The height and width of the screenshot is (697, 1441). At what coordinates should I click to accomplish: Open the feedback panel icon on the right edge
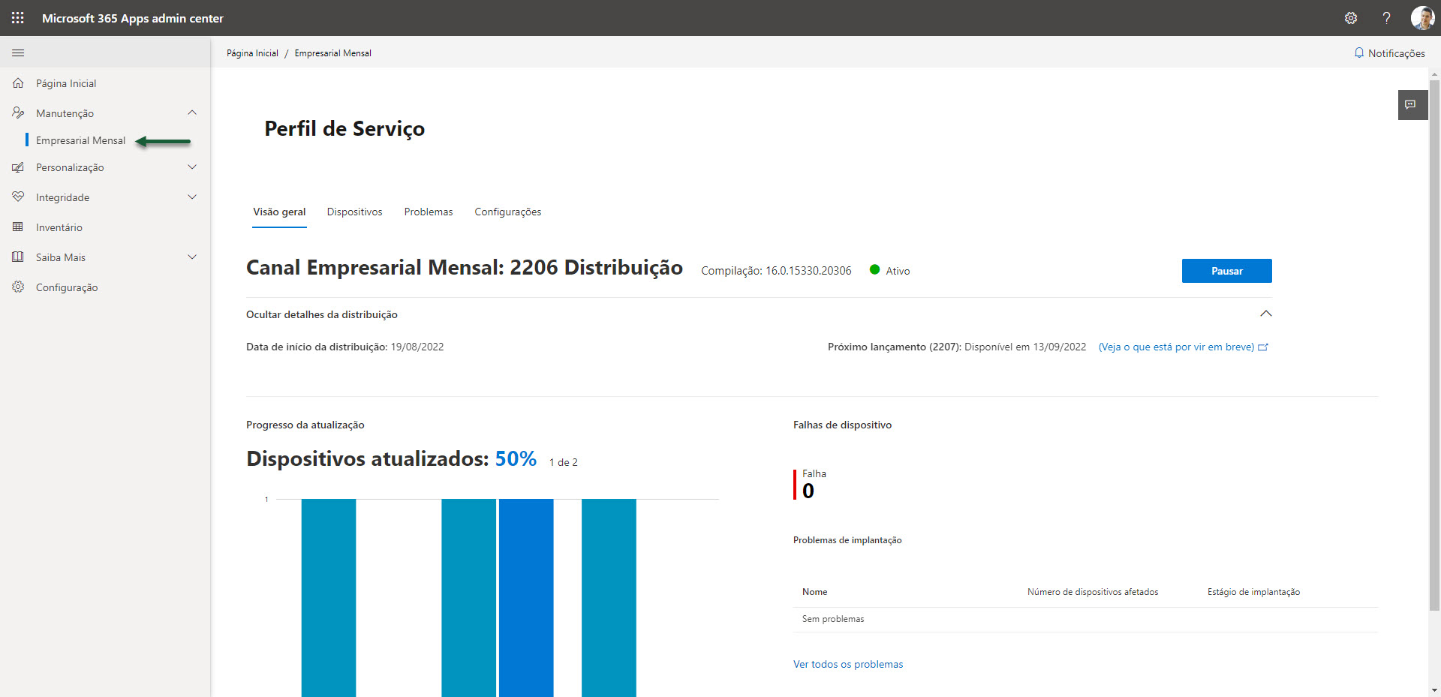click(x=1412, y=105)
